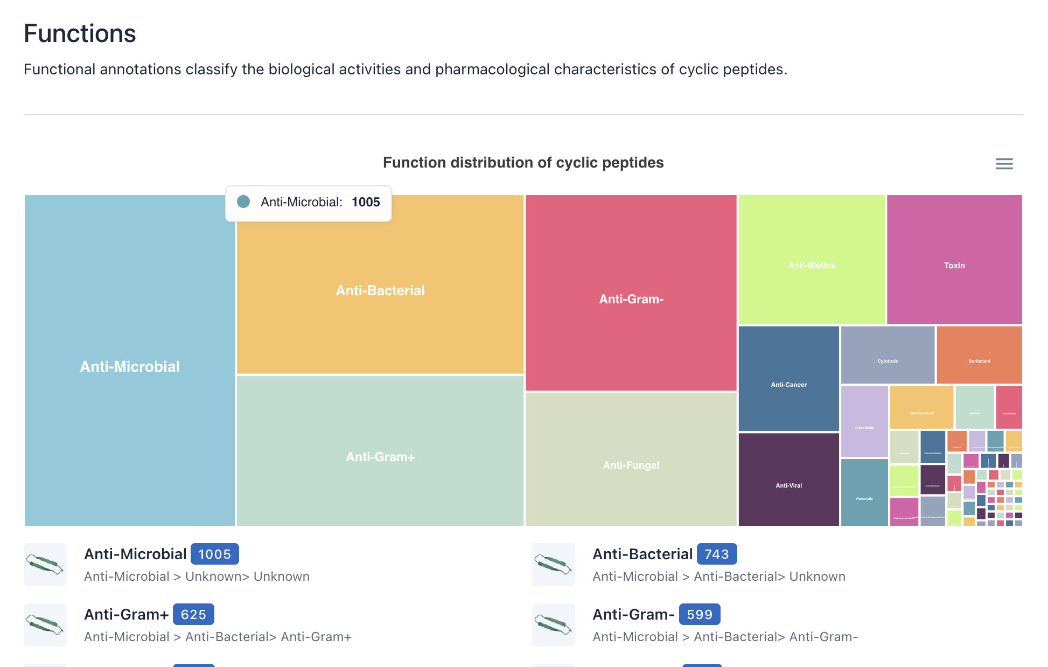
Task: Select the Anti-Biotics treemap block
Action: coord(812,260)
